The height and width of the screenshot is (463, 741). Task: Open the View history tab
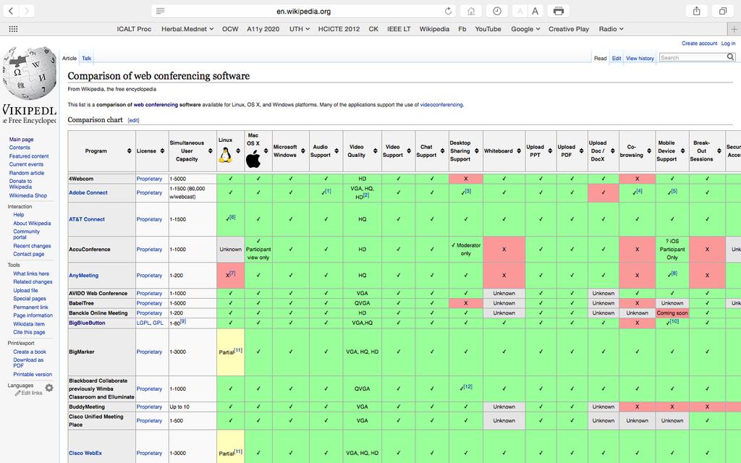pos(640,58)
